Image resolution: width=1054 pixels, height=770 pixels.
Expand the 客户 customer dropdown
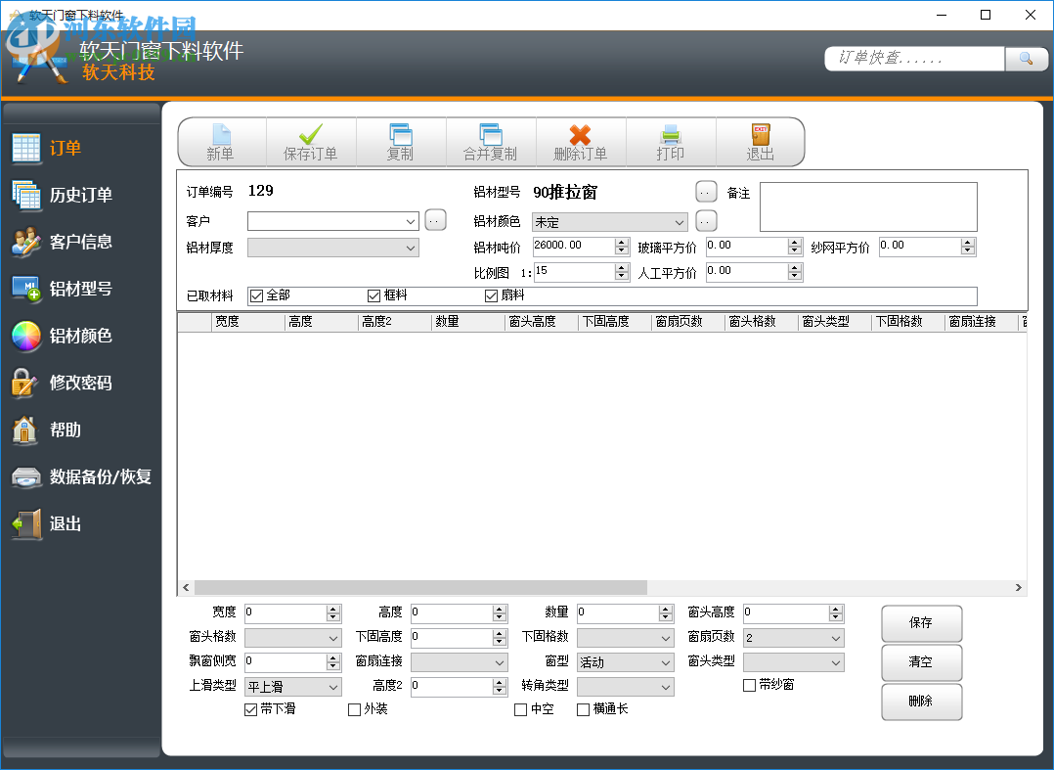pyautogui.click(x=411, y=221)
